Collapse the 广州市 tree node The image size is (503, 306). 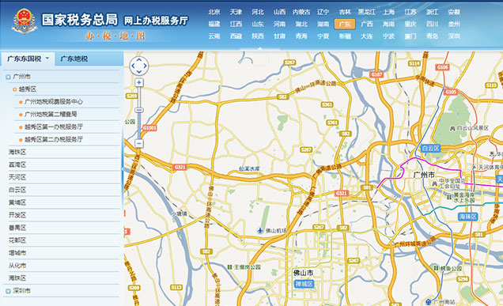(8, 77)
